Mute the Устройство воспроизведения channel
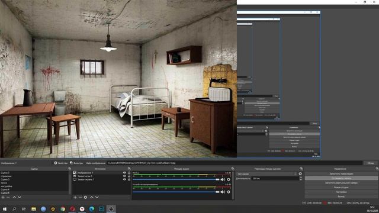Viewport: 379px width, 213px height. (223, 192)
